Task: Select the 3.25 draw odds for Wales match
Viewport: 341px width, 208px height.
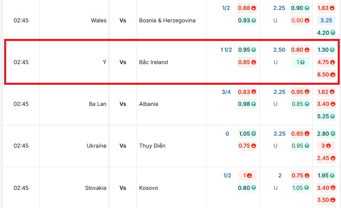Action: [x=326, y=20]
